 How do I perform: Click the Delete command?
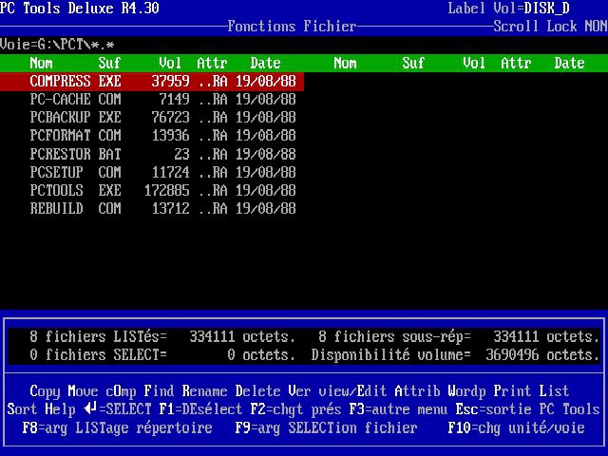(257, 390)
